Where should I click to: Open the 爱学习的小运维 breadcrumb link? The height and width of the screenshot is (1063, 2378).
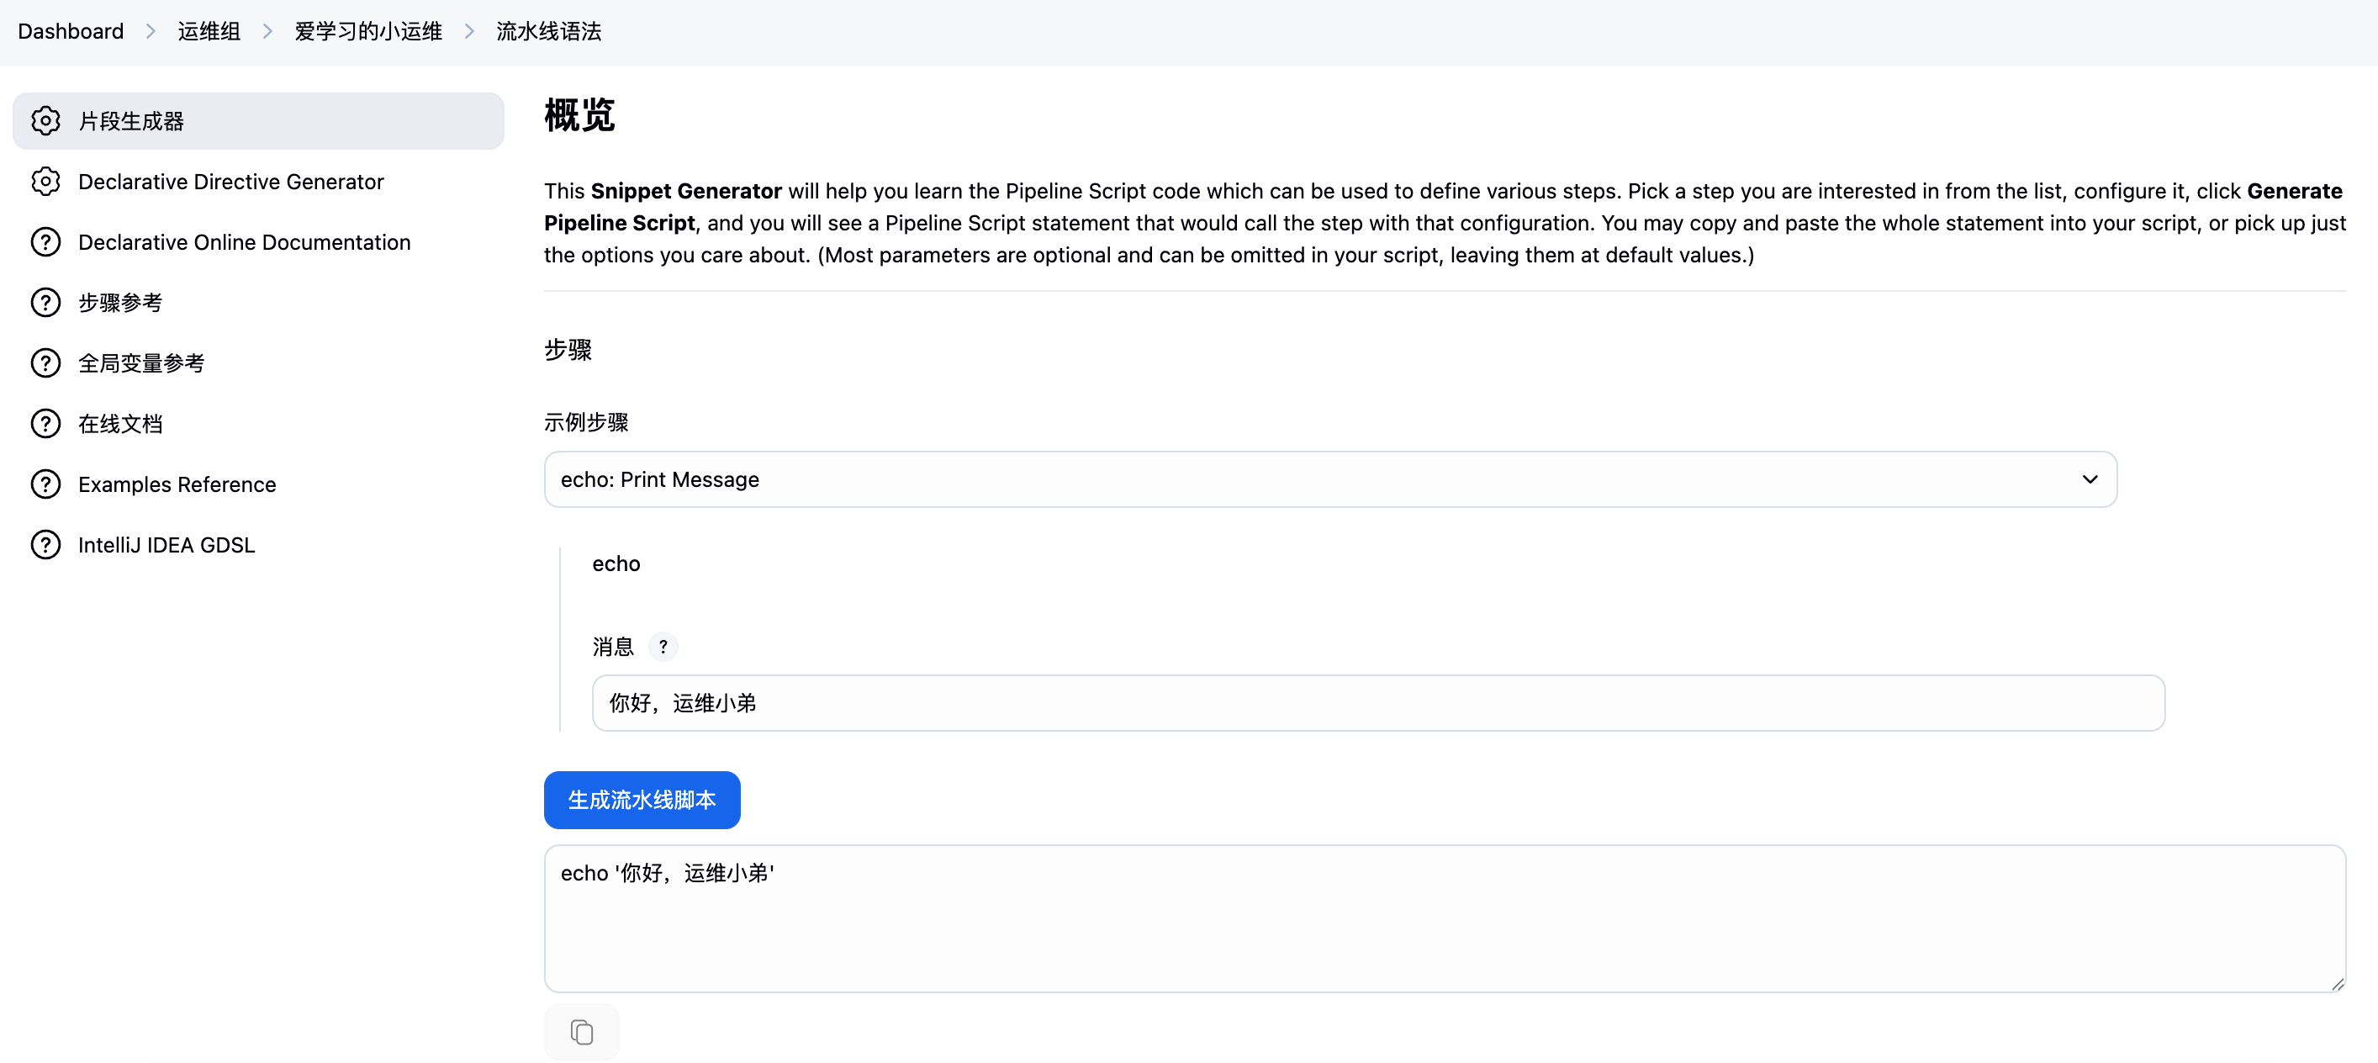pos(368,31)
